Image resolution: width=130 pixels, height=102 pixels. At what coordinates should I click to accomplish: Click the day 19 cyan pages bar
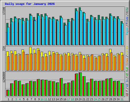[x=77, y=28]
